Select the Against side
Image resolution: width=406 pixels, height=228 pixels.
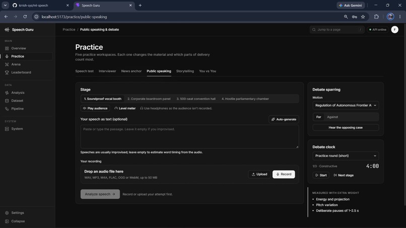pos(332,117)
